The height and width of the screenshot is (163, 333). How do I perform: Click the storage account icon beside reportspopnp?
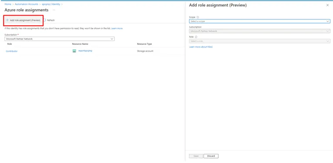tap(75, 51)
